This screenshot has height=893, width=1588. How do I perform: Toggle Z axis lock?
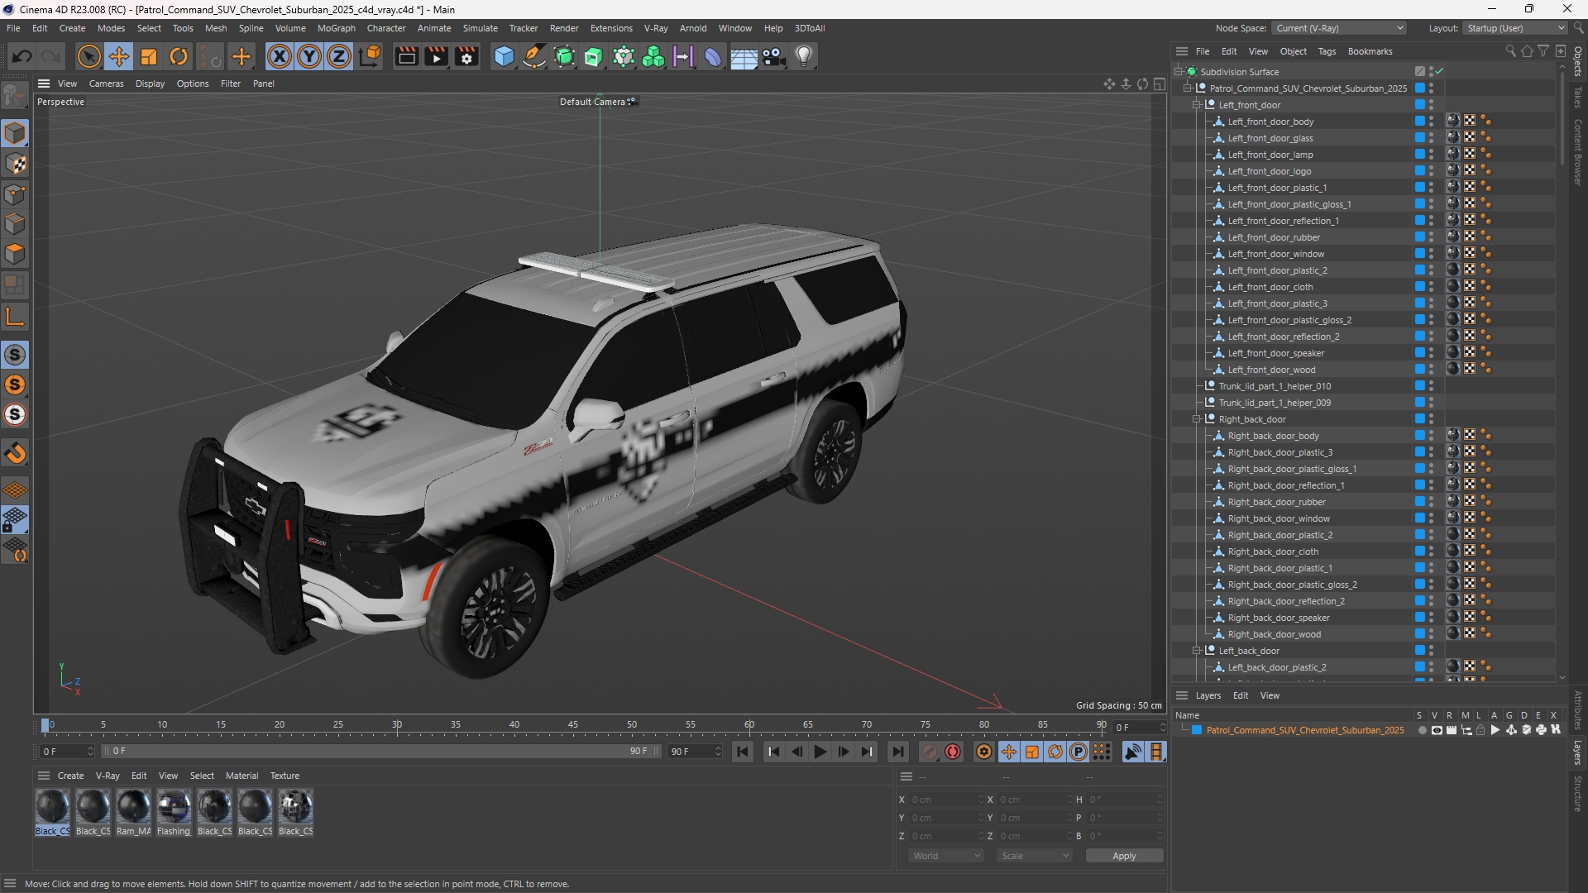339,56
